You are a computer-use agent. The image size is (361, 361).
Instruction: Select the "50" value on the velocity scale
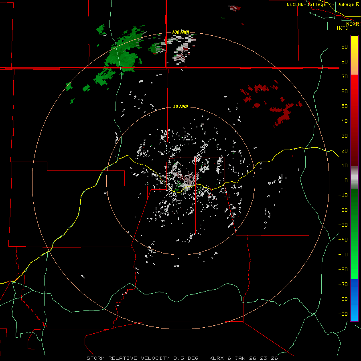click(x=345, y=106)
